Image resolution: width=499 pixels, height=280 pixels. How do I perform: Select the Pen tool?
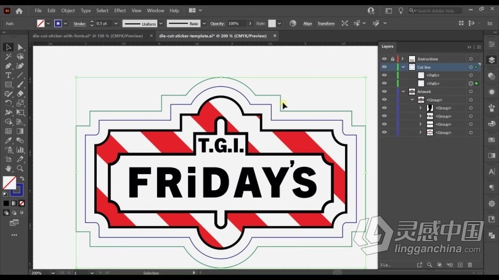8,66
